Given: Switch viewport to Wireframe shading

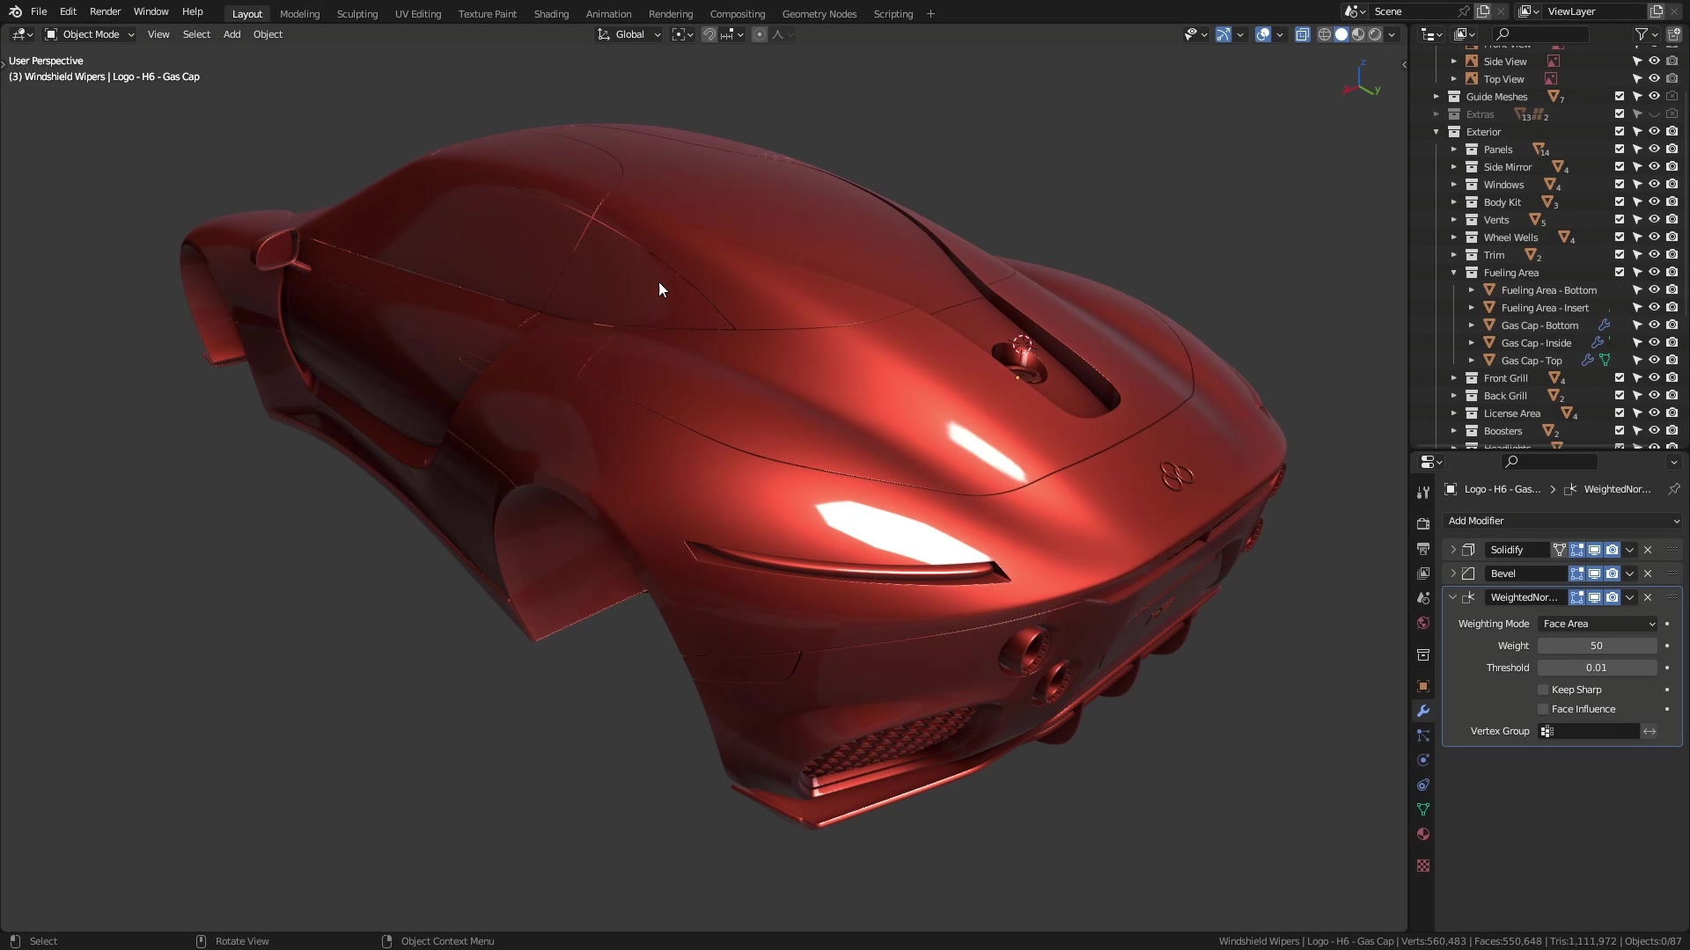Looking at the screenshot, I should tap(1325, 34).
